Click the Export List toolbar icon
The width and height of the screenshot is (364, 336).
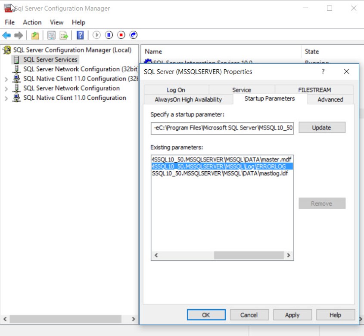pos(64,35)
